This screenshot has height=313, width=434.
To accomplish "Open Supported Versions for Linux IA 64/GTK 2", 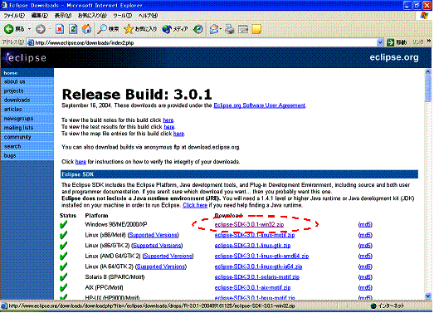I will pyautogui.click(x=161, y=267).
